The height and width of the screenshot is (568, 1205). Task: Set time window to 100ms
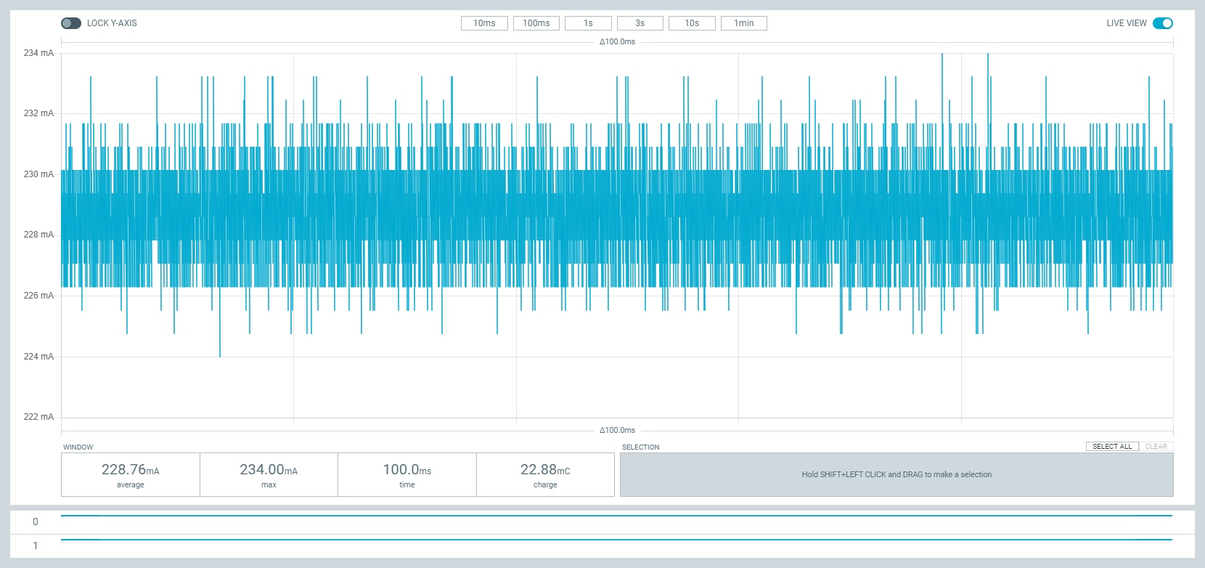tap(536, 23)
